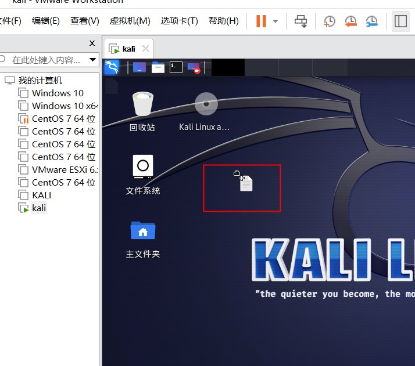Image resolution: width=415 pixels, height=366 pixels.
Task: Open the 查看(V) menu
Action: click(85, 21)
